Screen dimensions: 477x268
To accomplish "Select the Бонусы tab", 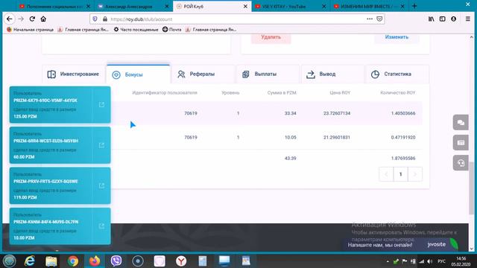I will [138, 74].
